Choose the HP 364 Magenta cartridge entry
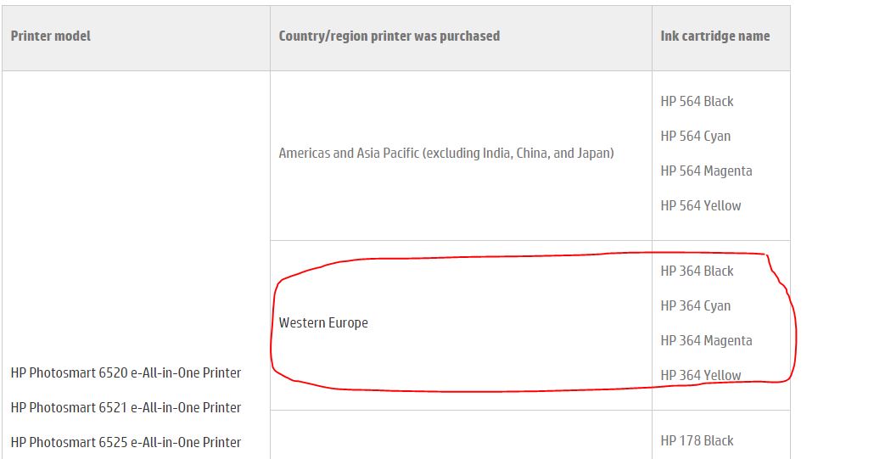 point(706,340)
